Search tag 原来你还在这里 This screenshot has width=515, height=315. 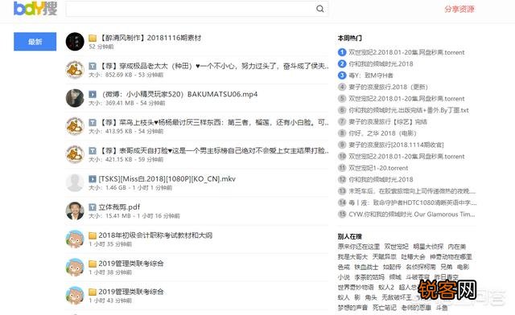tap(359, 247)
